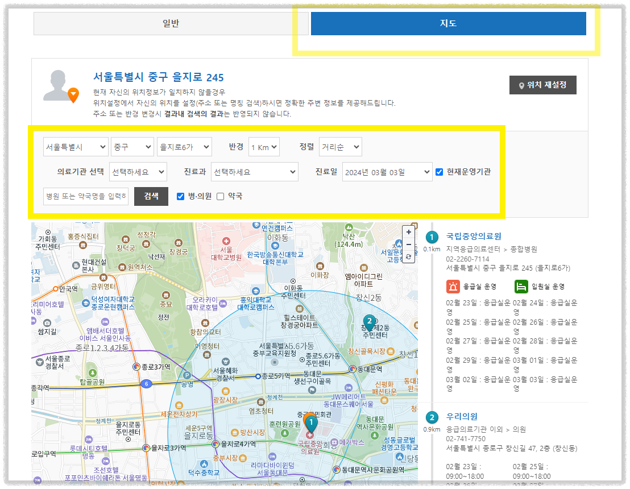Click the 검색 search button
630x489 pixels.
151,196
